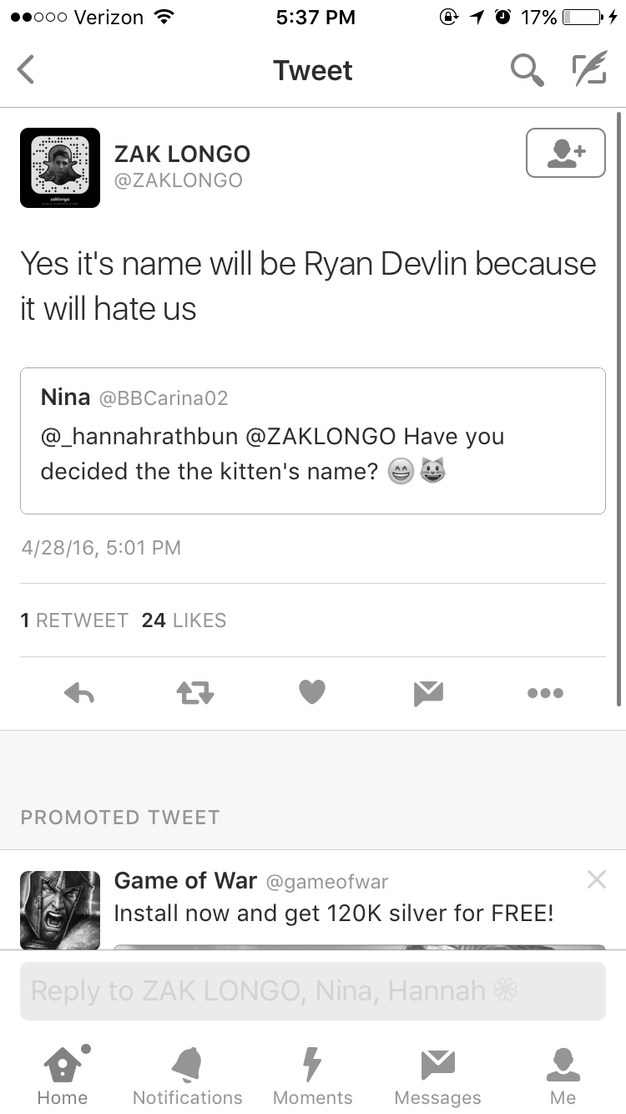Switch to the Home tab

tap(63, 1075)
